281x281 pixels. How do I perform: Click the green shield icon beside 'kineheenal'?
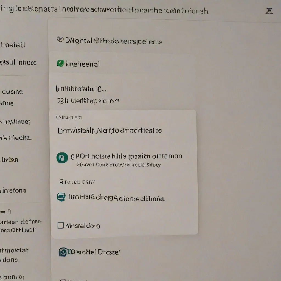tap(61, 64)
